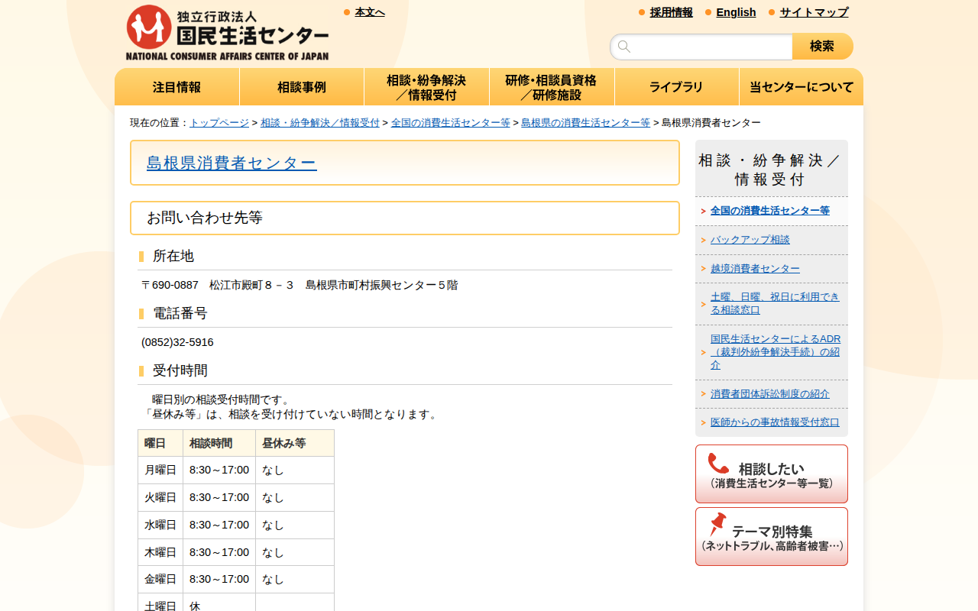The width and height of the screenshot is (978, 611).
Task: Click the magnifier icon in search box
Action: (624, 47)
